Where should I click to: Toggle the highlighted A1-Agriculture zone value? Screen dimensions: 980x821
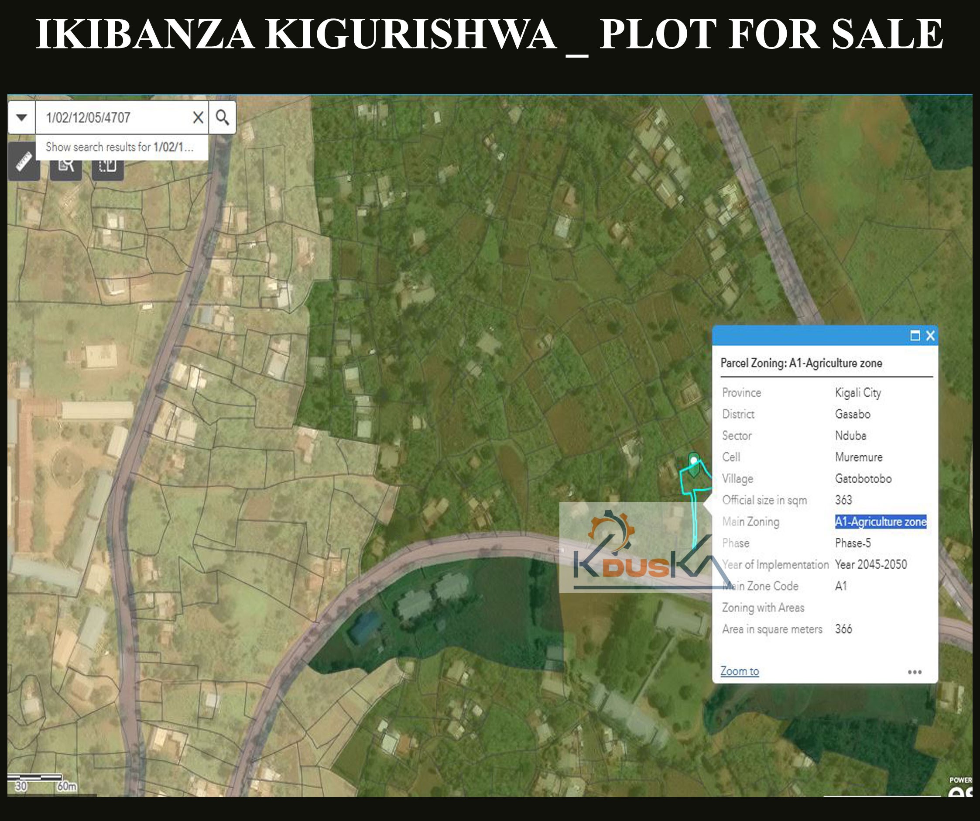pyautogui.click(x=880, y=522)
